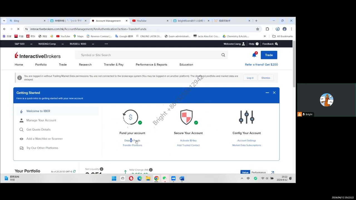356x200 pixels.
Task: Open the Performance & Reports menu
Action: coord(151,64)
